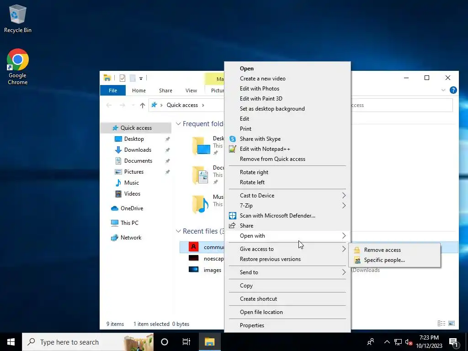Viewport: 468px width, 351px height.
Task: Choose Remove from Quick access
Action: (x=272, y=159)
